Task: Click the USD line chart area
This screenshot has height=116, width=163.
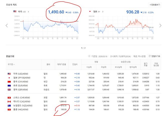Action: click(x=50, y=27)
